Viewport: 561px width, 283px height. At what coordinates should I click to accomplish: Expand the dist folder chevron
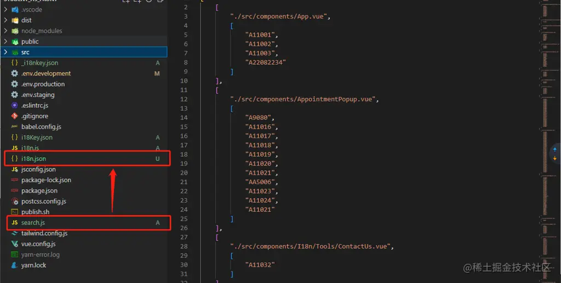pos(5,20)
